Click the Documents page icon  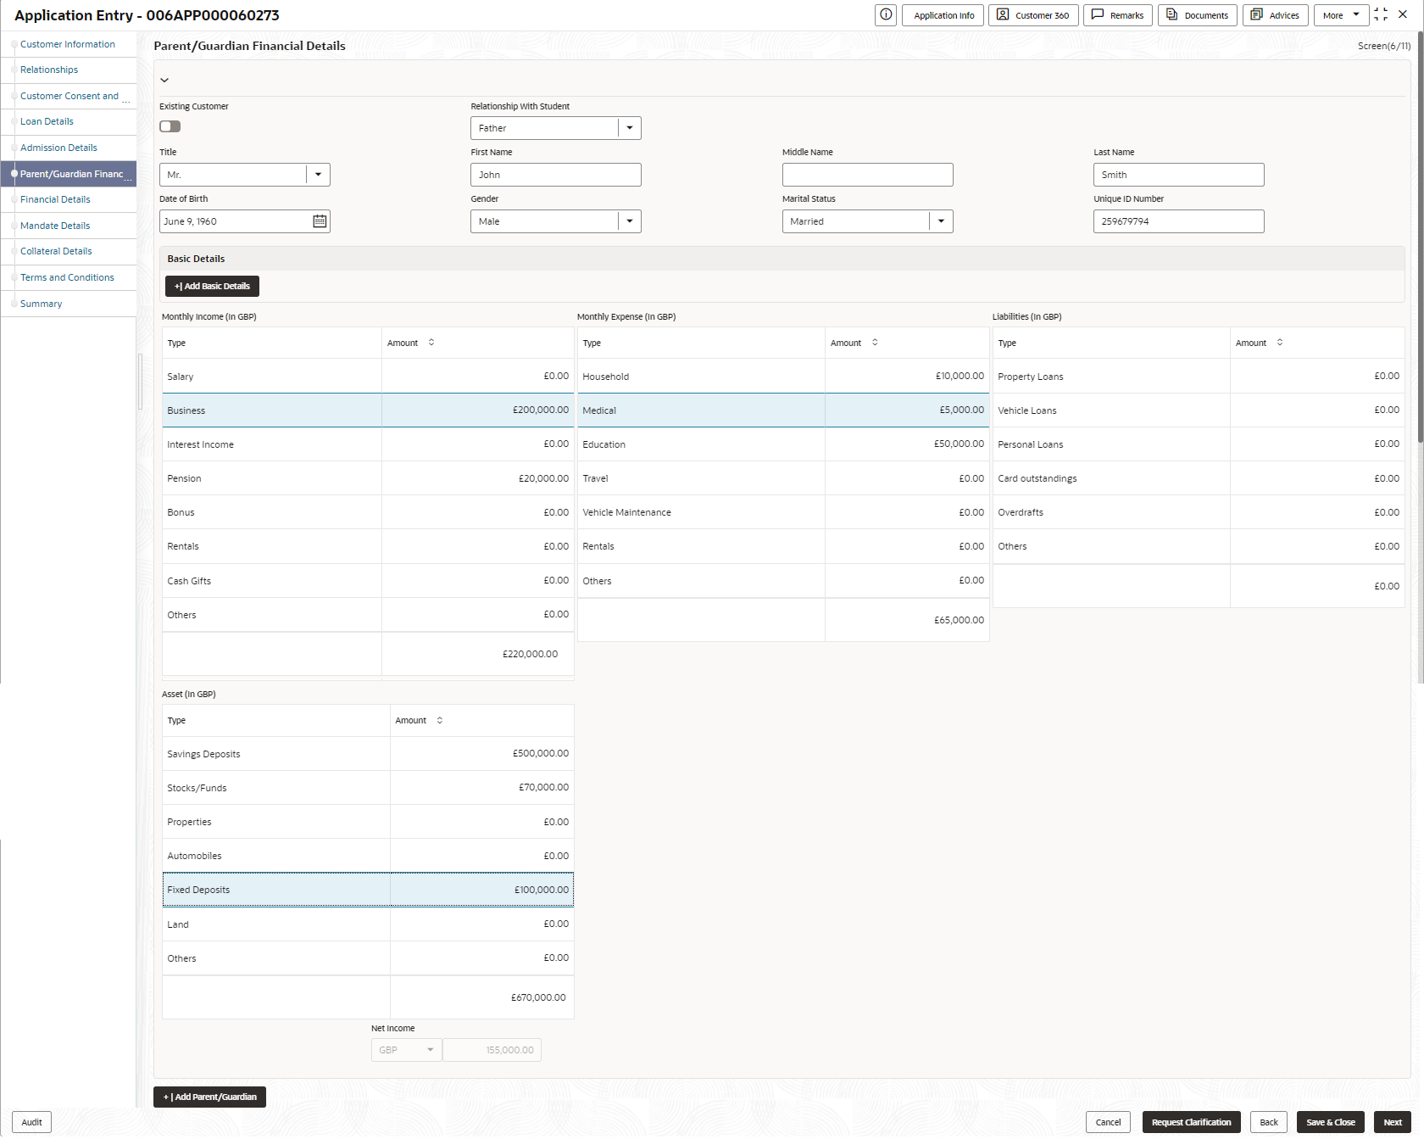point(1172,14)
